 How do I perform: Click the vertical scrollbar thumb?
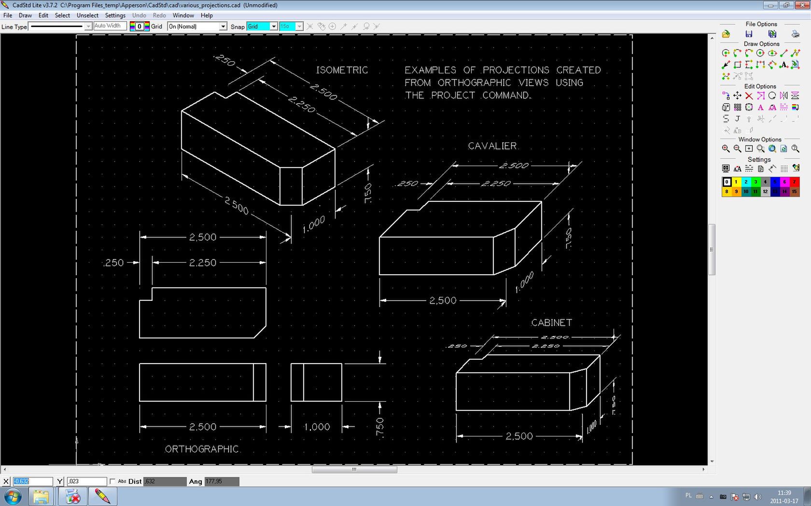[712, 250]
